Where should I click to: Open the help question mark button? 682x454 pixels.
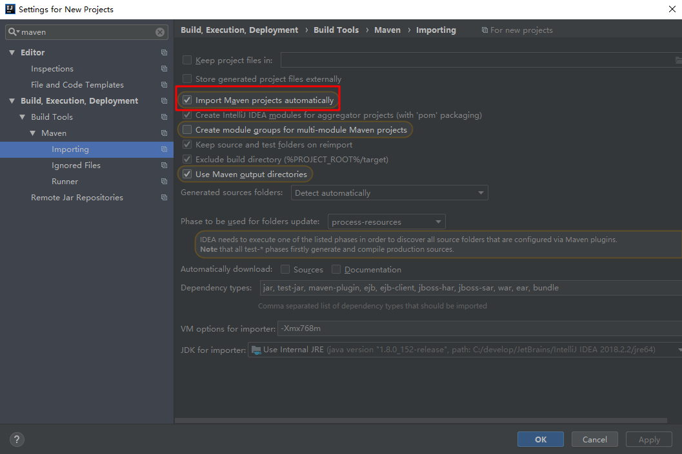tap(17, 440)
